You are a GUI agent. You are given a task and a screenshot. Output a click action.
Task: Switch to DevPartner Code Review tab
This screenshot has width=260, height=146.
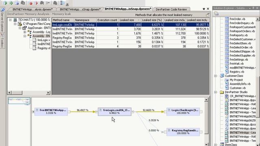(171, 9)
